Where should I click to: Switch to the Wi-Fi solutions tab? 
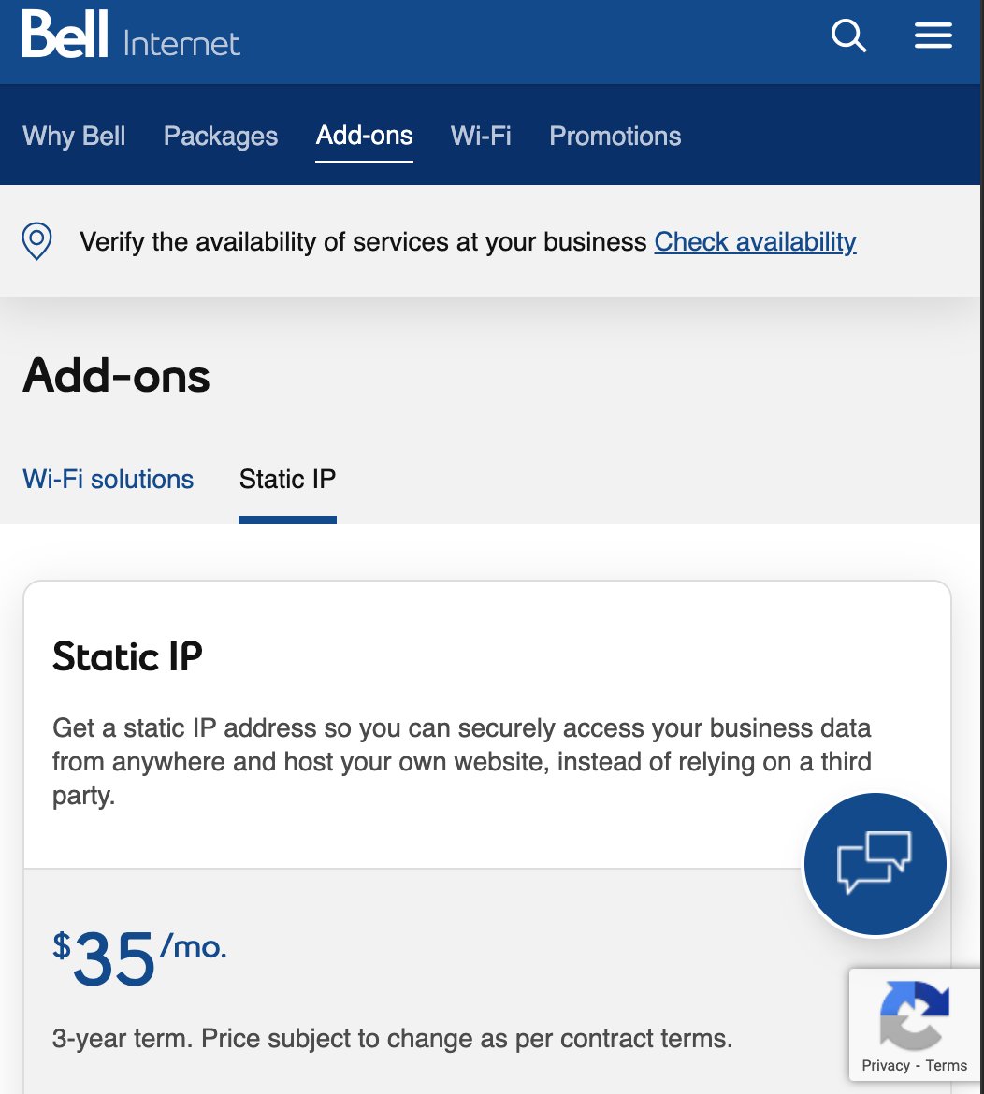pos(109,480)
